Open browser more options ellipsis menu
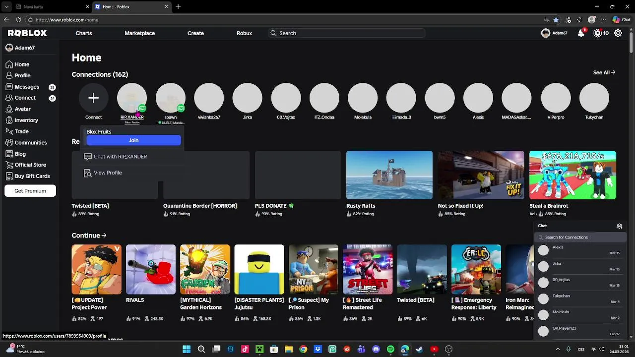 [604, 20]
